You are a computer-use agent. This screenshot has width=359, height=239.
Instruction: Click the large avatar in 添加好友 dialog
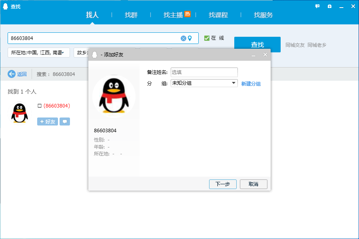(x=114, y=96)
